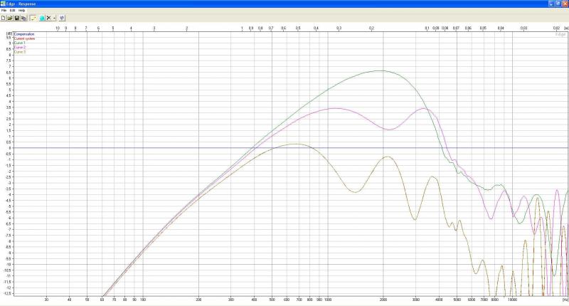Expand the dropdown arrow beside the X icon
This screenshot has width=569, height=306.
click(x=54, y=17)
